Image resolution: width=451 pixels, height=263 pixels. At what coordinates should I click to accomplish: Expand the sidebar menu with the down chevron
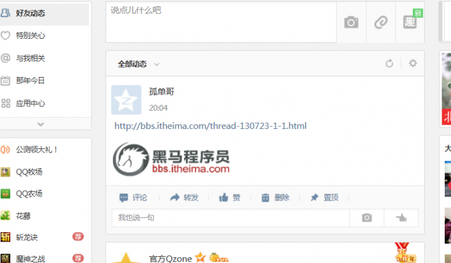[x=41, y=125]
